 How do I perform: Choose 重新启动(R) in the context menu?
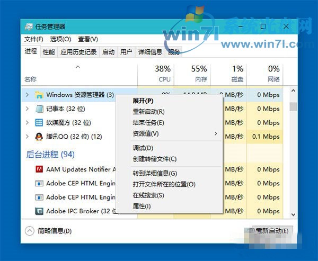pos(148,112)
